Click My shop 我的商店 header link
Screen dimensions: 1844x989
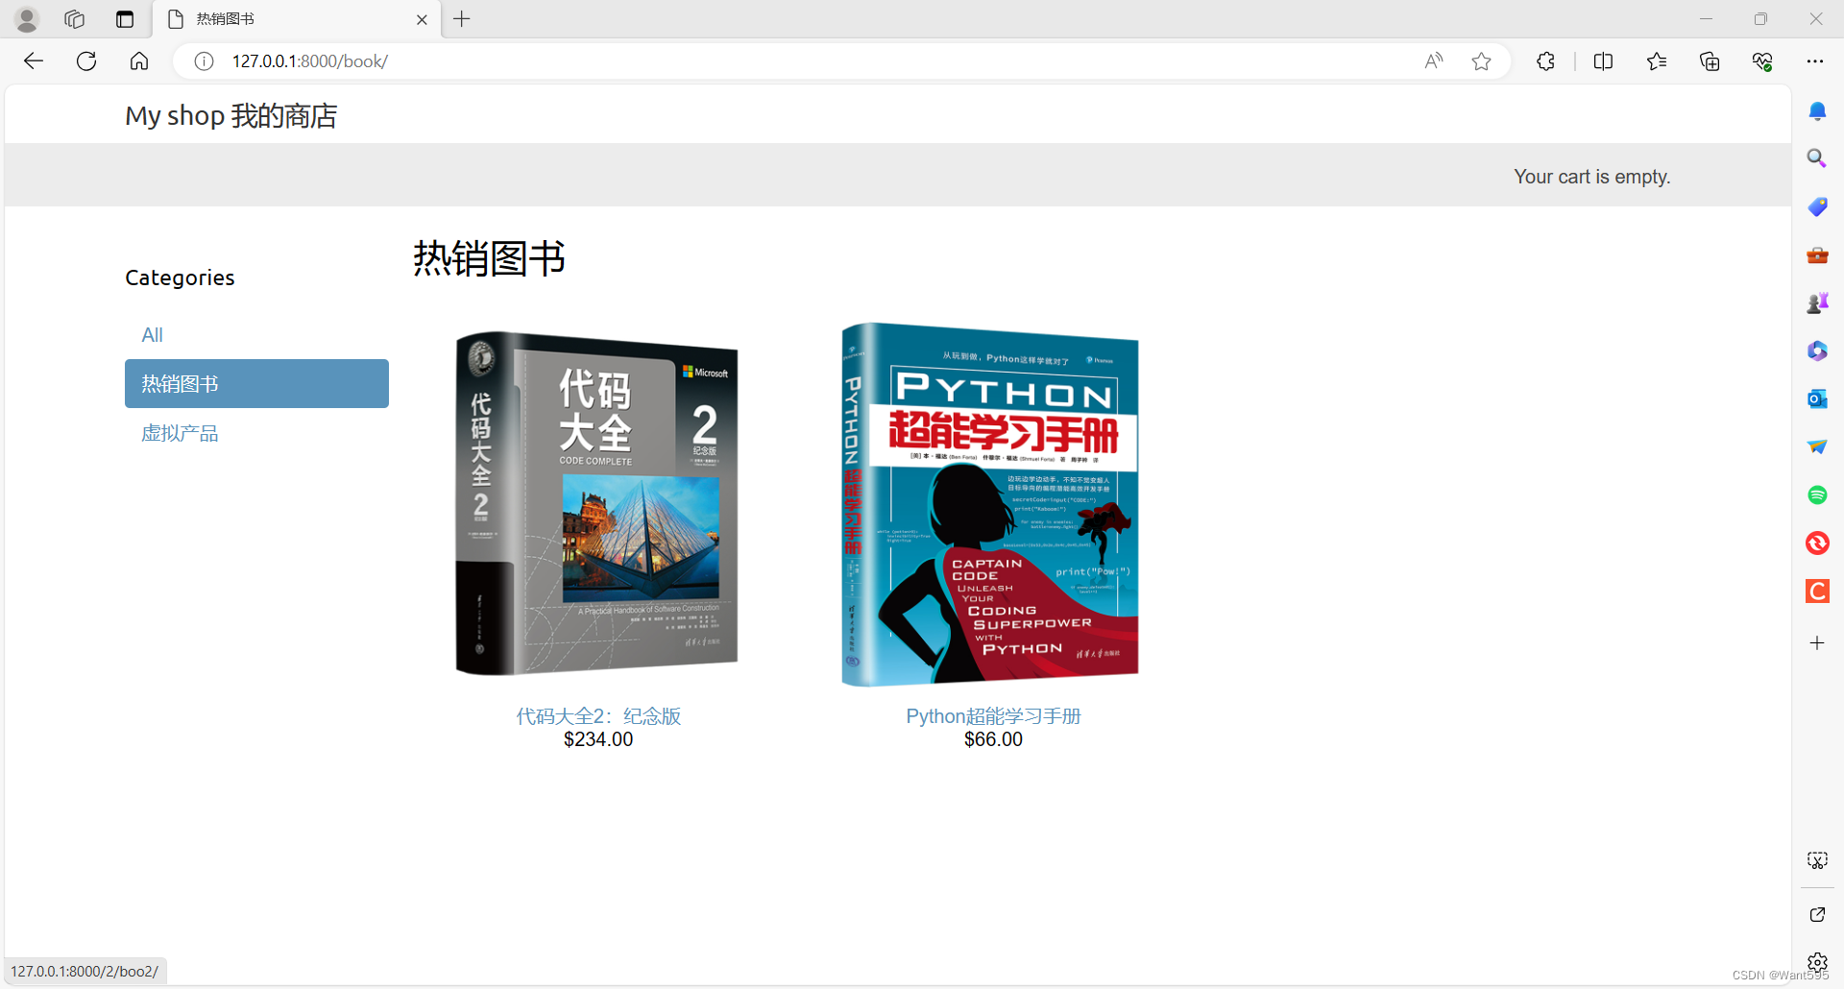231,115
